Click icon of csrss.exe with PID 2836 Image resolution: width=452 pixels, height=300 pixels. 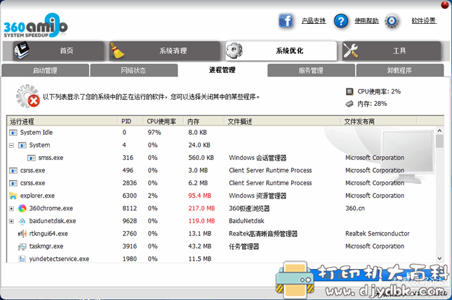click(x=13, y=183)
